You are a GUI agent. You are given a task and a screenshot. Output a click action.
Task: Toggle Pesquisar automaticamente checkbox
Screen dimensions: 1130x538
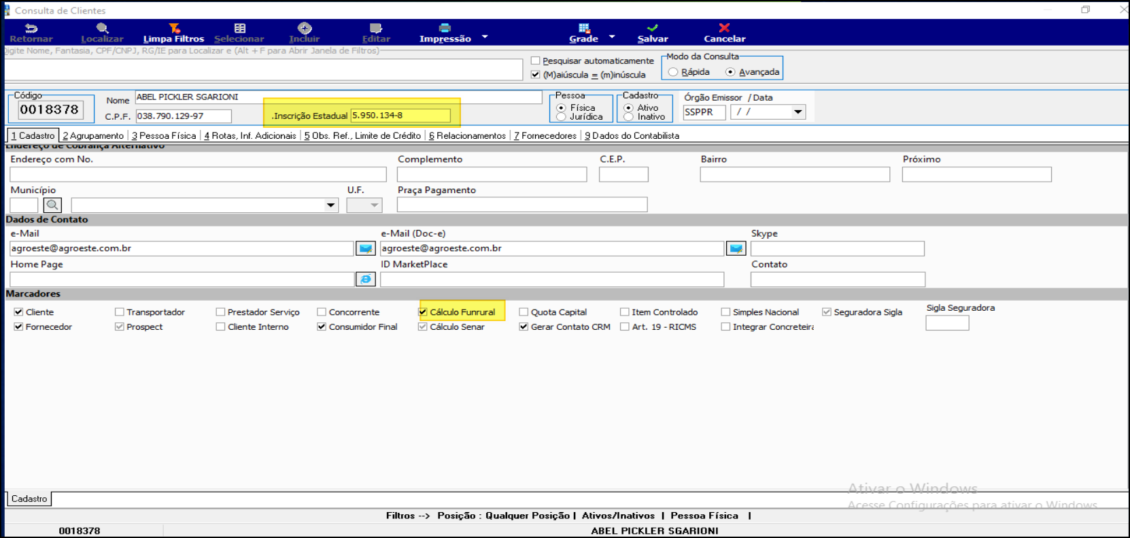coord(536,61)
